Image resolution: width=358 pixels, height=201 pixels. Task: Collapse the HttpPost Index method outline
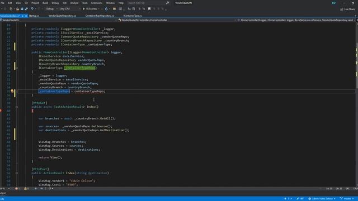tap(17, 173)
